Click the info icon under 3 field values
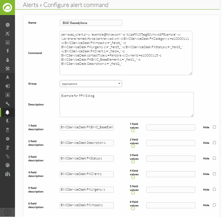The image size is (222, 217). pos(133,162)
